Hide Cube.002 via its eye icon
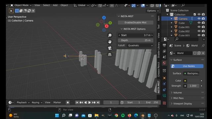Screen dimensions: 212x119 (x=199, y=31)
